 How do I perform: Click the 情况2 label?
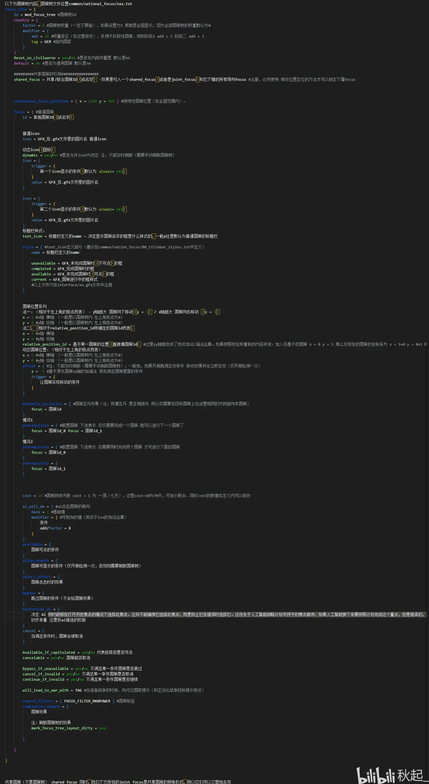27,441
